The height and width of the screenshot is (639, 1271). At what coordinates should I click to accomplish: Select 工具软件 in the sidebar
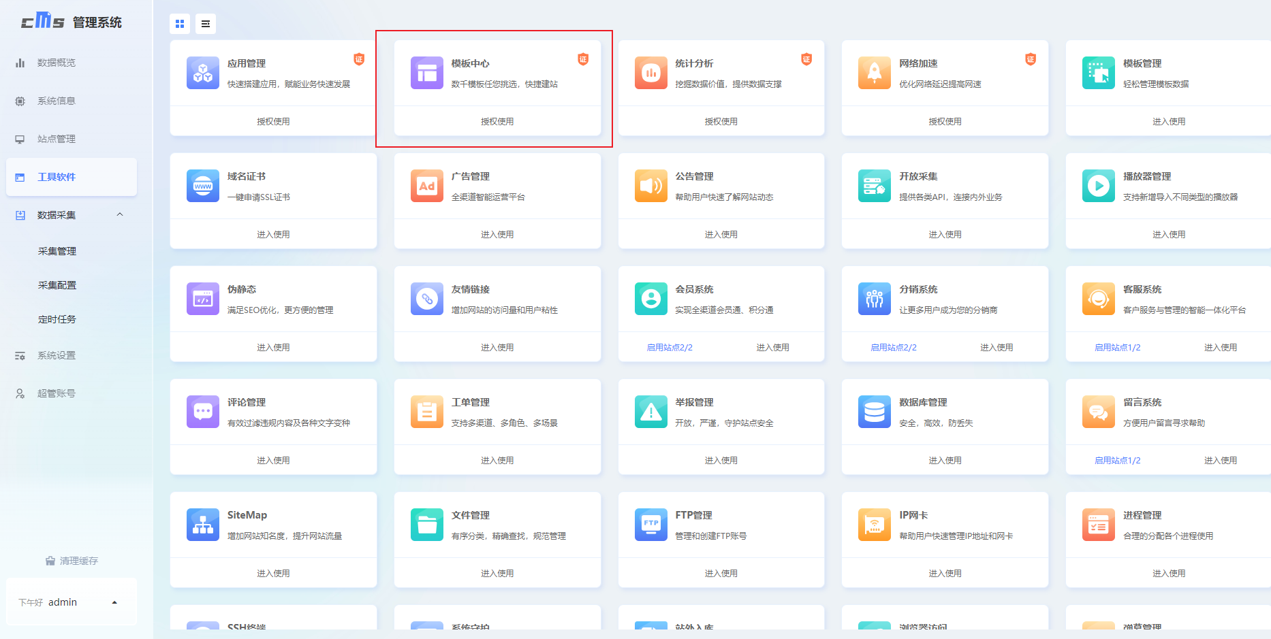(x=72, y=177)
